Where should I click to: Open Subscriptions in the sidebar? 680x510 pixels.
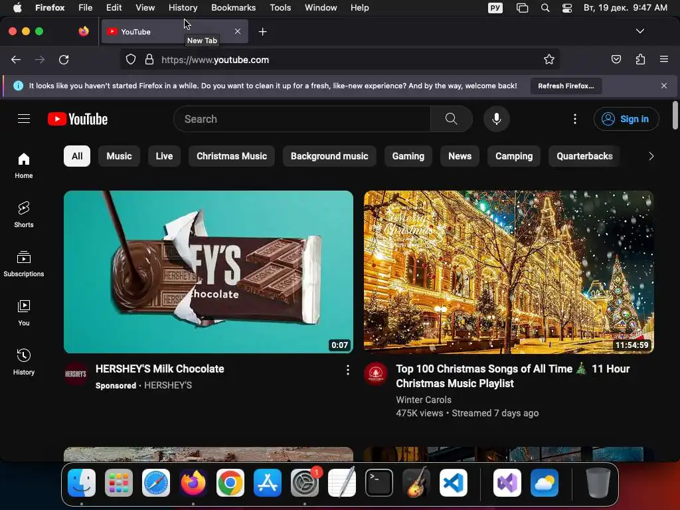coord(24,264)
